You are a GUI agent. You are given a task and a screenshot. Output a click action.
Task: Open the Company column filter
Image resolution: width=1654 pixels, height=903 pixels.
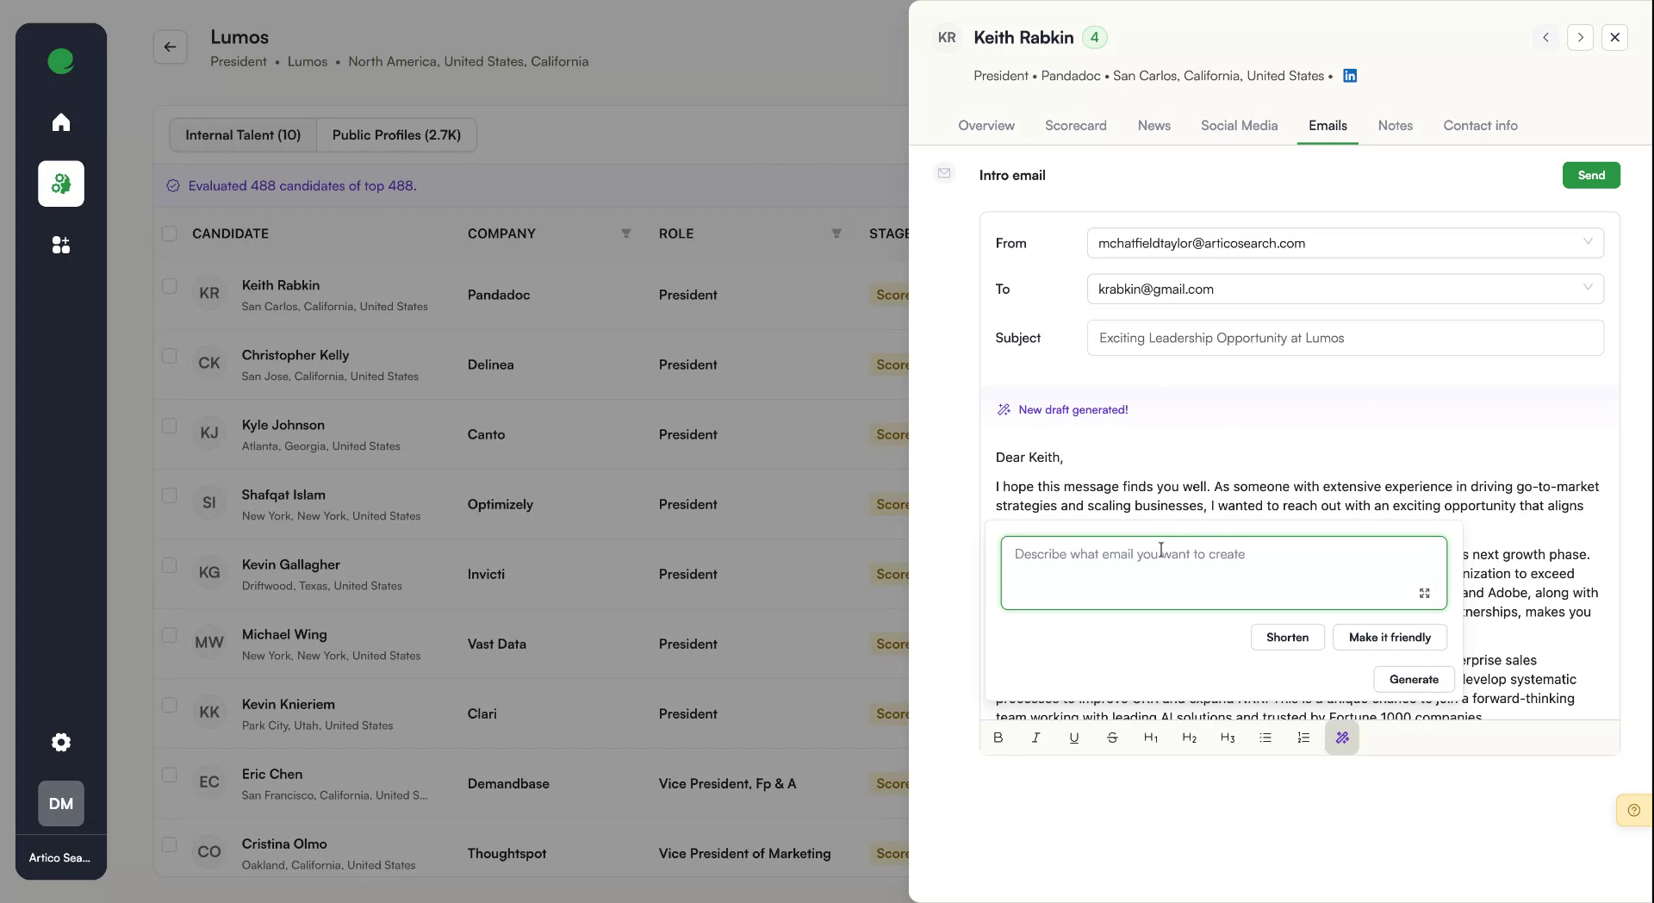(626, 234)
